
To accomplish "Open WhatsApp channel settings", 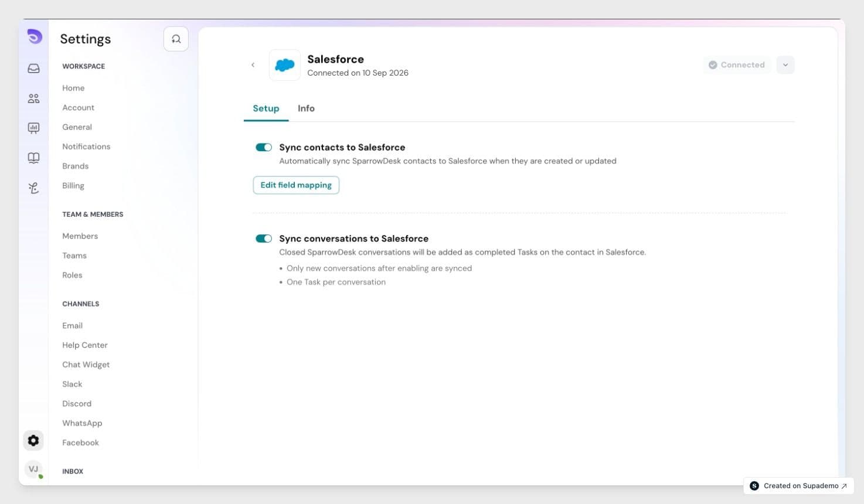I will coord(82,423).
